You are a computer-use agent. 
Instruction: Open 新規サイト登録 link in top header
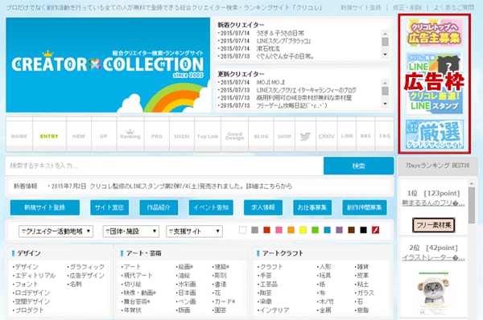361,7
